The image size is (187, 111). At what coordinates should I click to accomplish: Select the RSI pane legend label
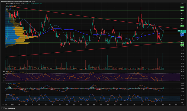[x=7, y=72]
